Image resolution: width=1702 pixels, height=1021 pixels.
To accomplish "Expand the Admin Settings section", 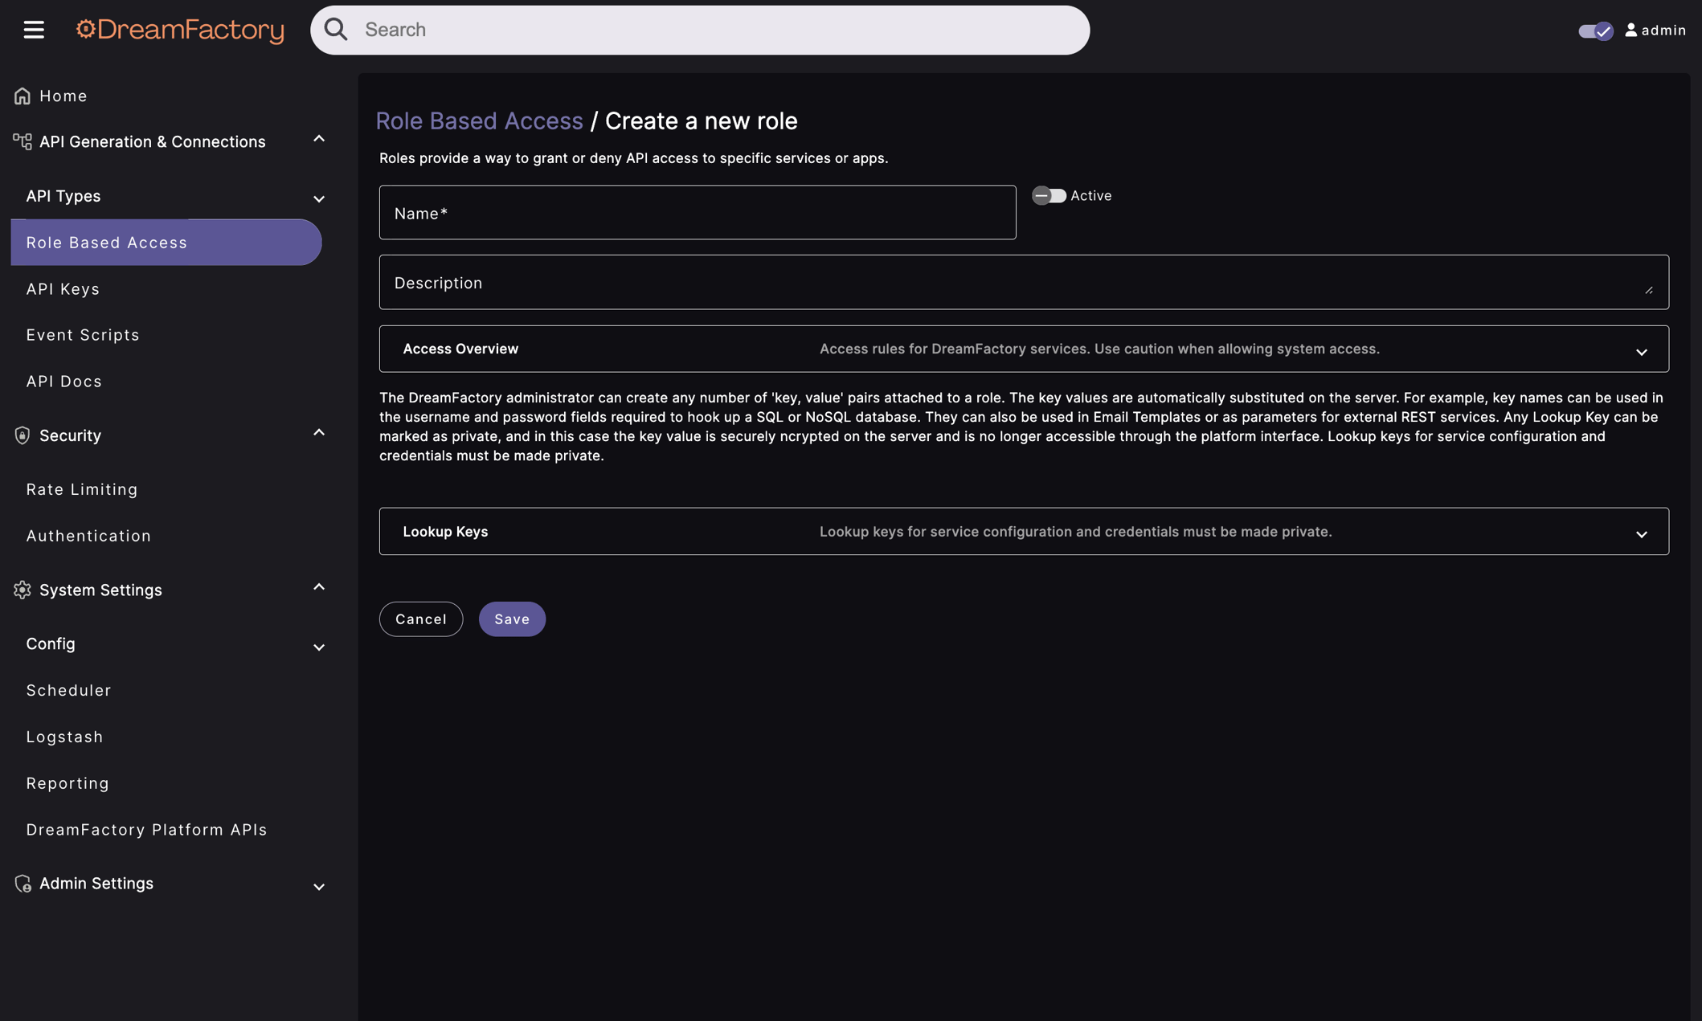I will pyautogui.click(x=318, y=886).
